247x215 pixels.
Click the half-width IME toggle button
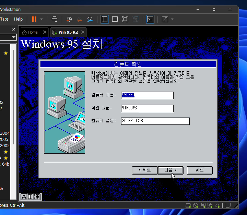[31, 196]
